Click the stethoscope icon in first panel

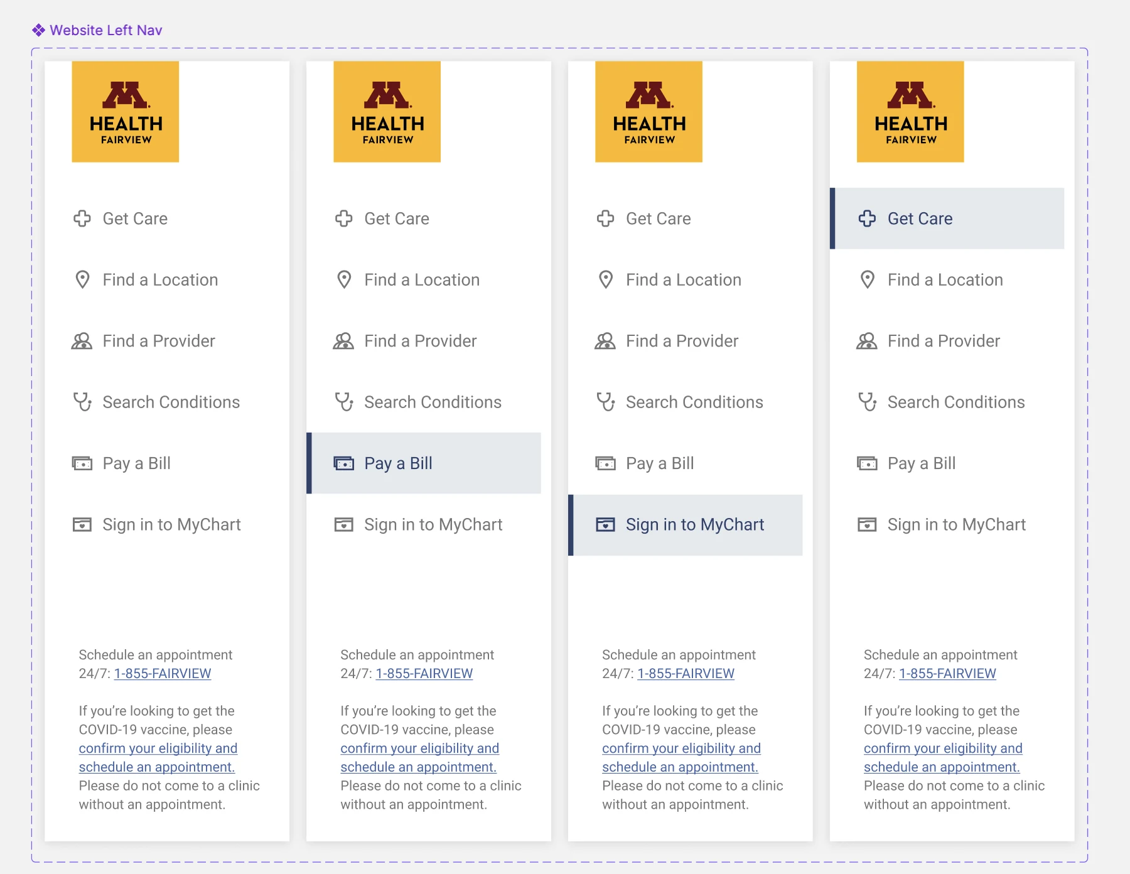[82, 402]
